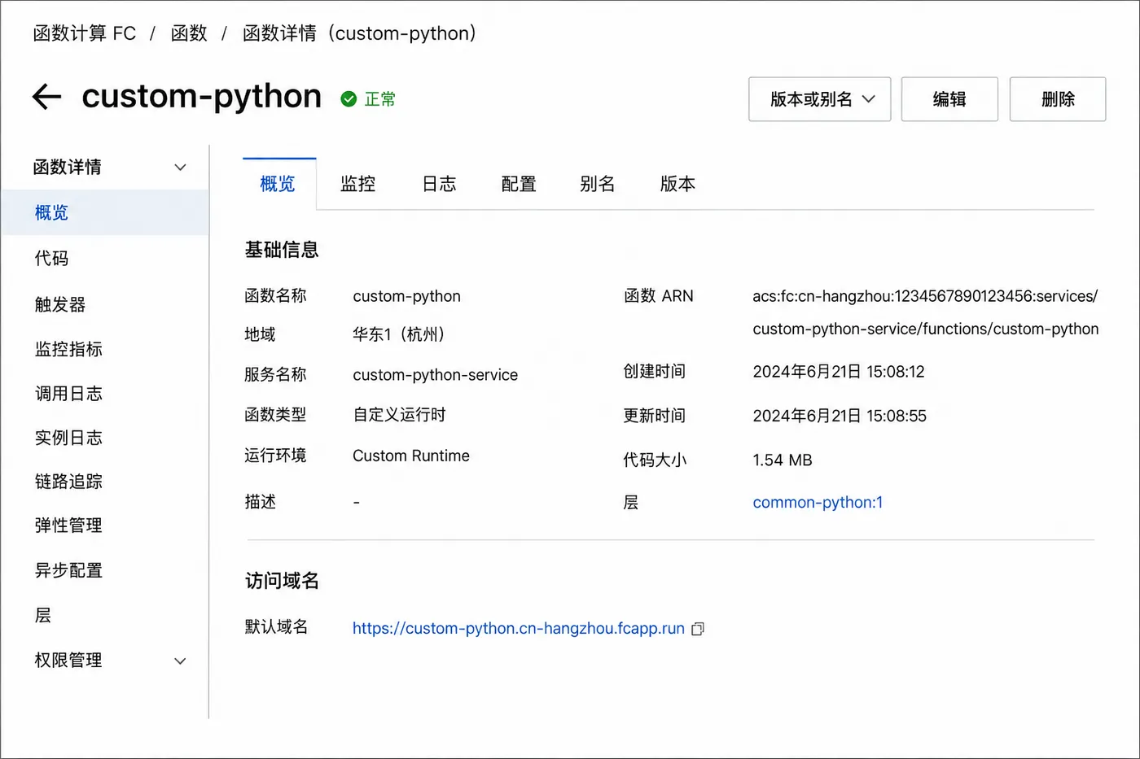Open the custom-python.cn-hangzhou.fcapp.run link
This screenshot has width=1140, height=759.
[x=518, y=628]
